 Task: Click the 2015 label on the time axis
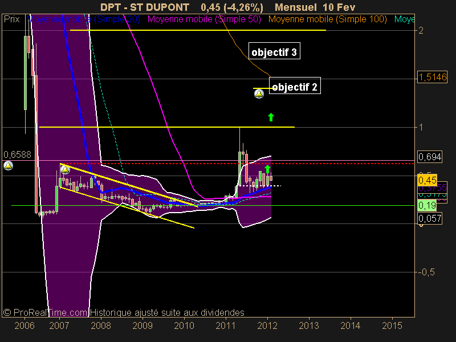point(392,325)
